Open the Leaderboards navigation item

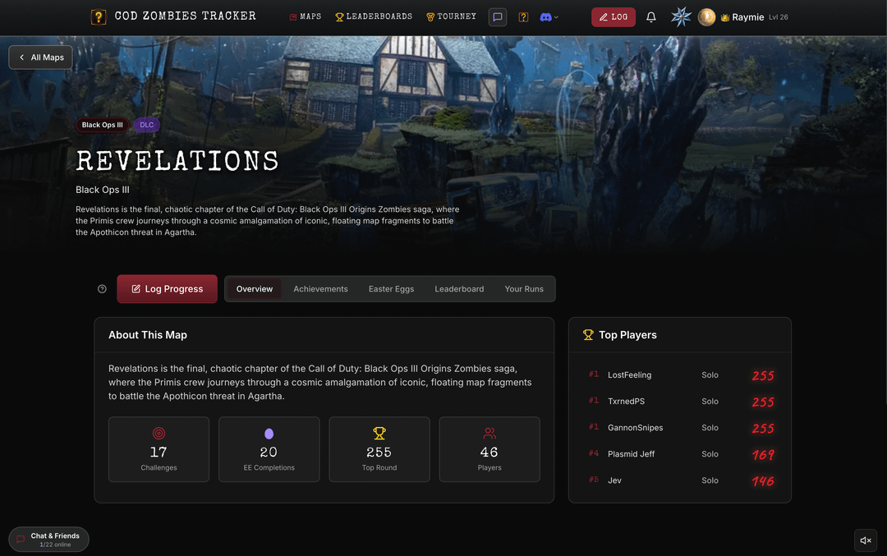point(374,17)
